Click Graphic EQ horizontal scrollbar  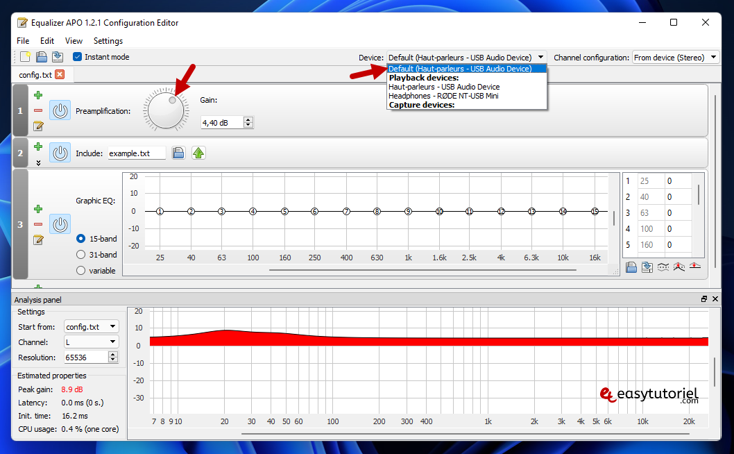(x=423, y=270)
